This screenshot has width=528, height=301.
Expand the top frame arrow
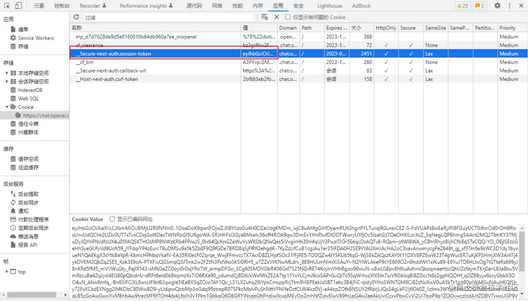(7, 272)
